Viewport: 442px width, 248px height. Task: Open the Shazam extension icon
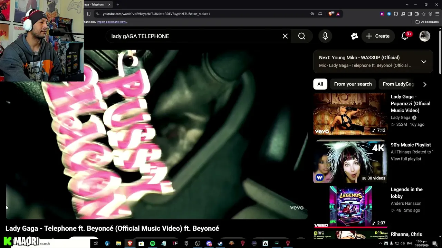pyautogui.click(x=389, y=14)
